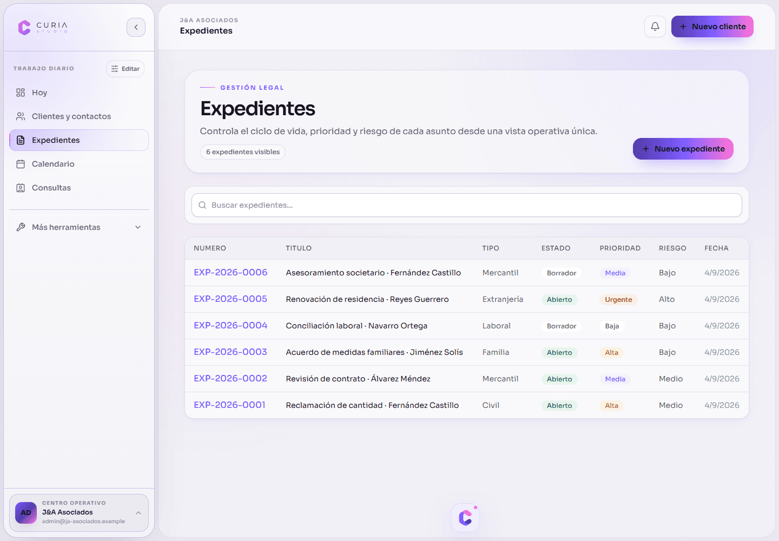Click the NUMERO column header
779x541 pixels.
pos(210,248)
